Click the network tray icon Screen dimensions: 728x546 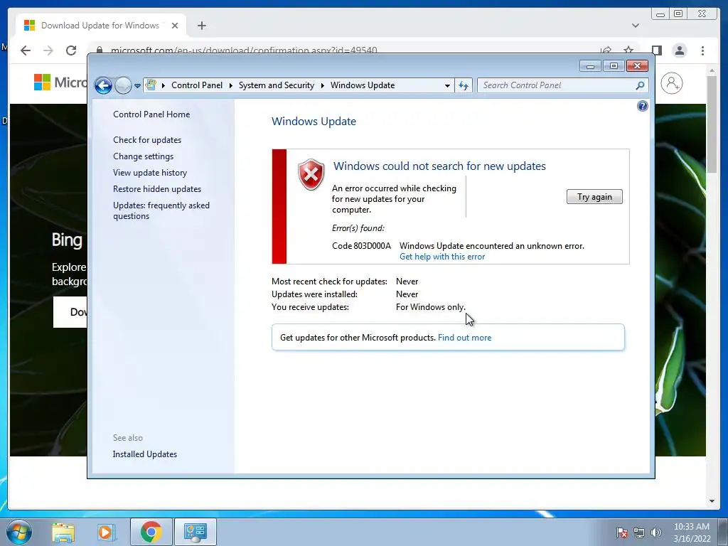639,532
